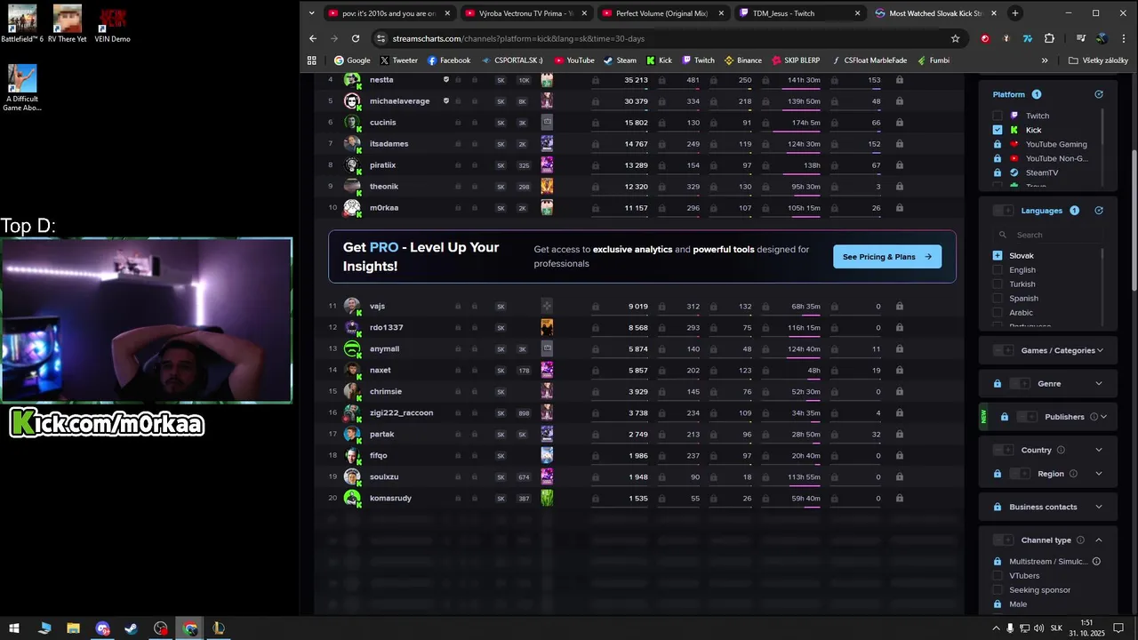Check the Arabic language checkbox
Screen dimensions: 1138x640
point(998,313)
